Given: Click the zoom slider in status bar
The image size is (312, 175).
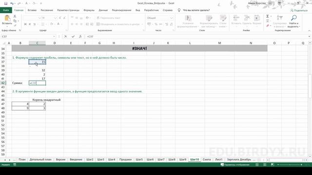Looking at the screenshot, I should point(290,165).
